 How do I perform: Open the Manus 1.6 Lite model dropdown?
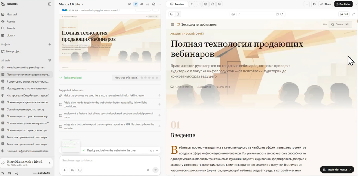coord(70,4)
